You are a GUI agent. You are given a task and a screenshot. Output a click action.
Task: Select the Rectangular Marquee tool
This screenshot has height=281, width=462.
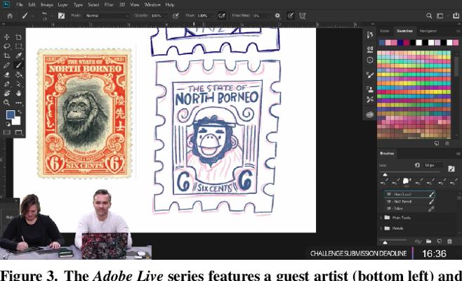point(18,46)
